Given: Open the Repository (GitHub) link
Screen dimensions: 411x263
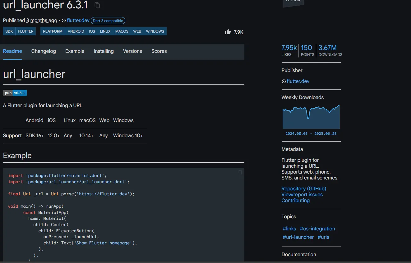Looking at the screenshot, I should [x=304, y=189].
